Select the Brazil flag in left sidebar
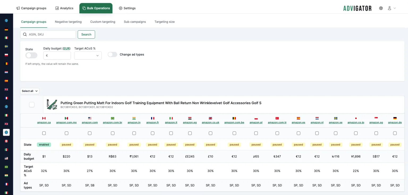408x195 pixels. (6, 167)
